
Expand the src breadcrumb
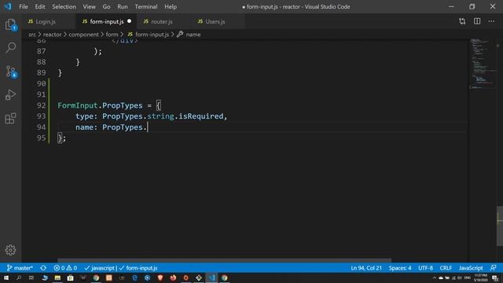click(32, 35)
